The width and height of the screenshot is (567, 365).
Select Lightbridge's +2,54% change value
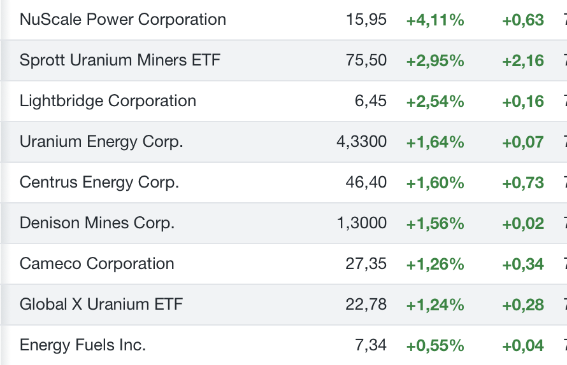click(435, 102)
